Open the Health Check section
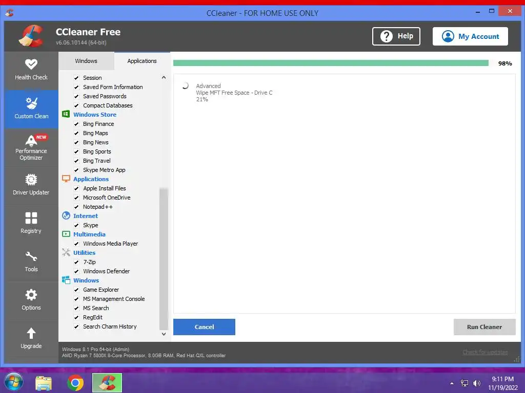 31,70
